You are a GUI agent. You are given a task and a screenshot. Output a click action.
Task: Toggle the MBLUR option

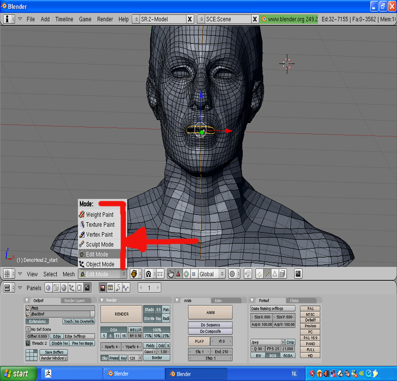135,329
